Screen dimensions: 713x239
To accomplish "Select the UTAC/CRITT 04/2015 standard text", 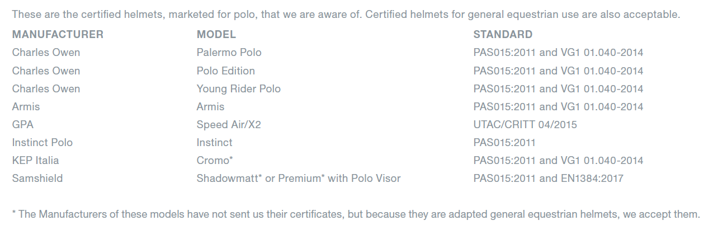I will 525,125.
